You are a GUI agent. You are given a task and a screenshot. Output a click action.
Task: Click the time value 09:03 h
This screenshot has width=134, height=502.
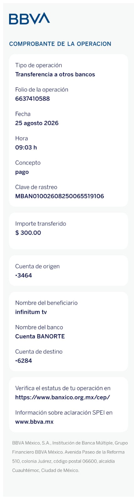pos(26,147)
